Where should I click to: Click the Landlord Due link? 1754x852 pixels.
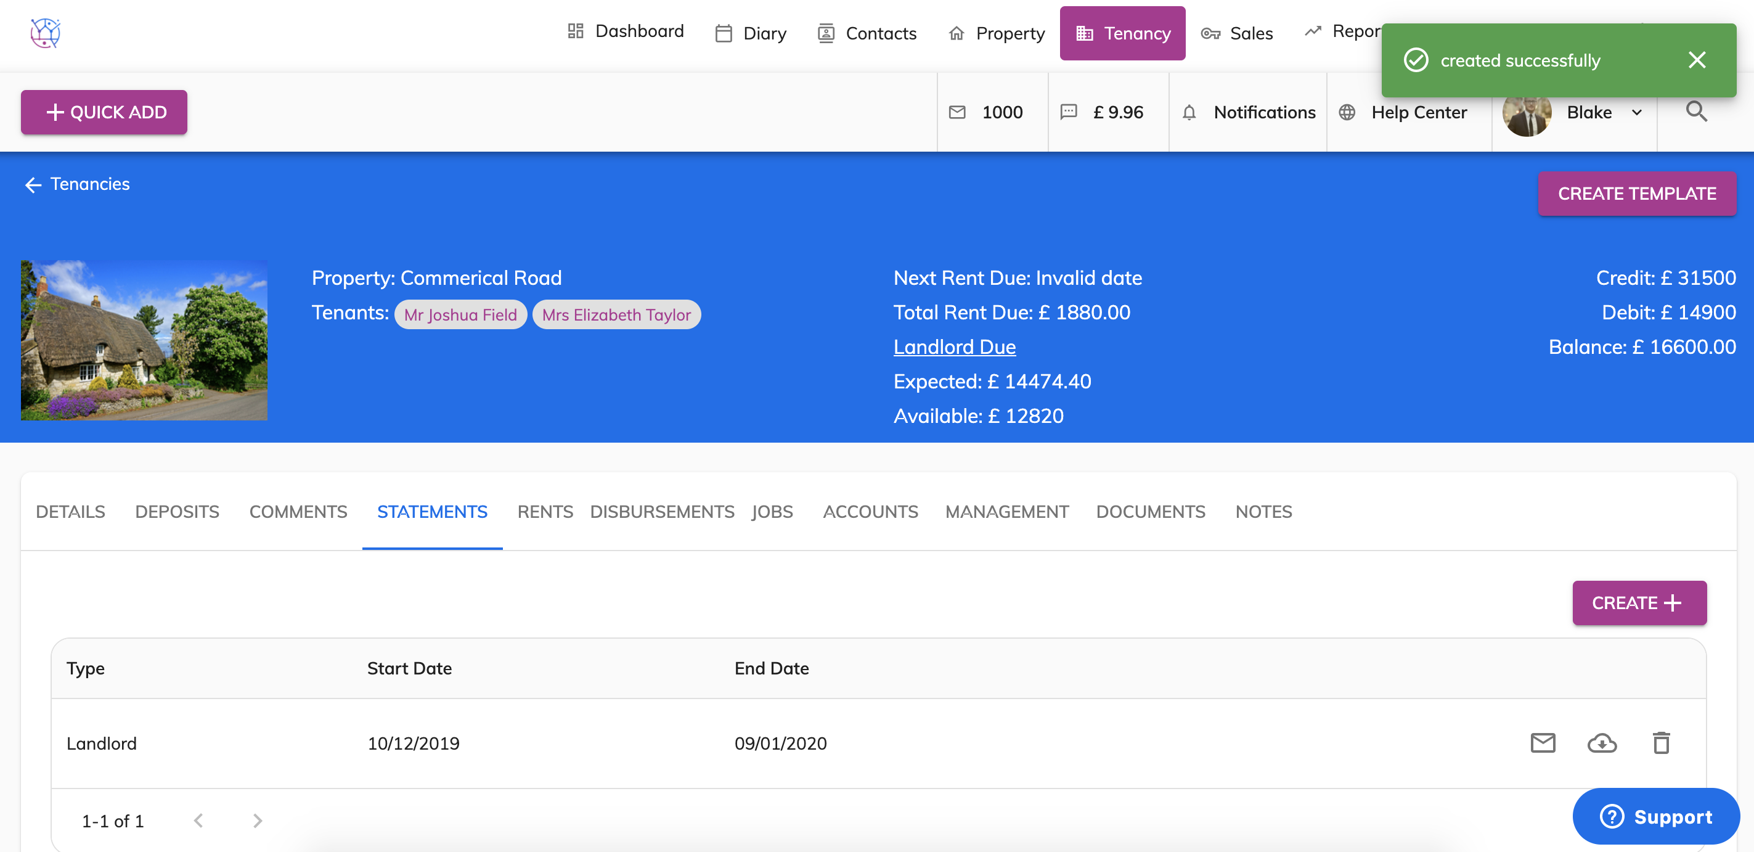[954, 346]
